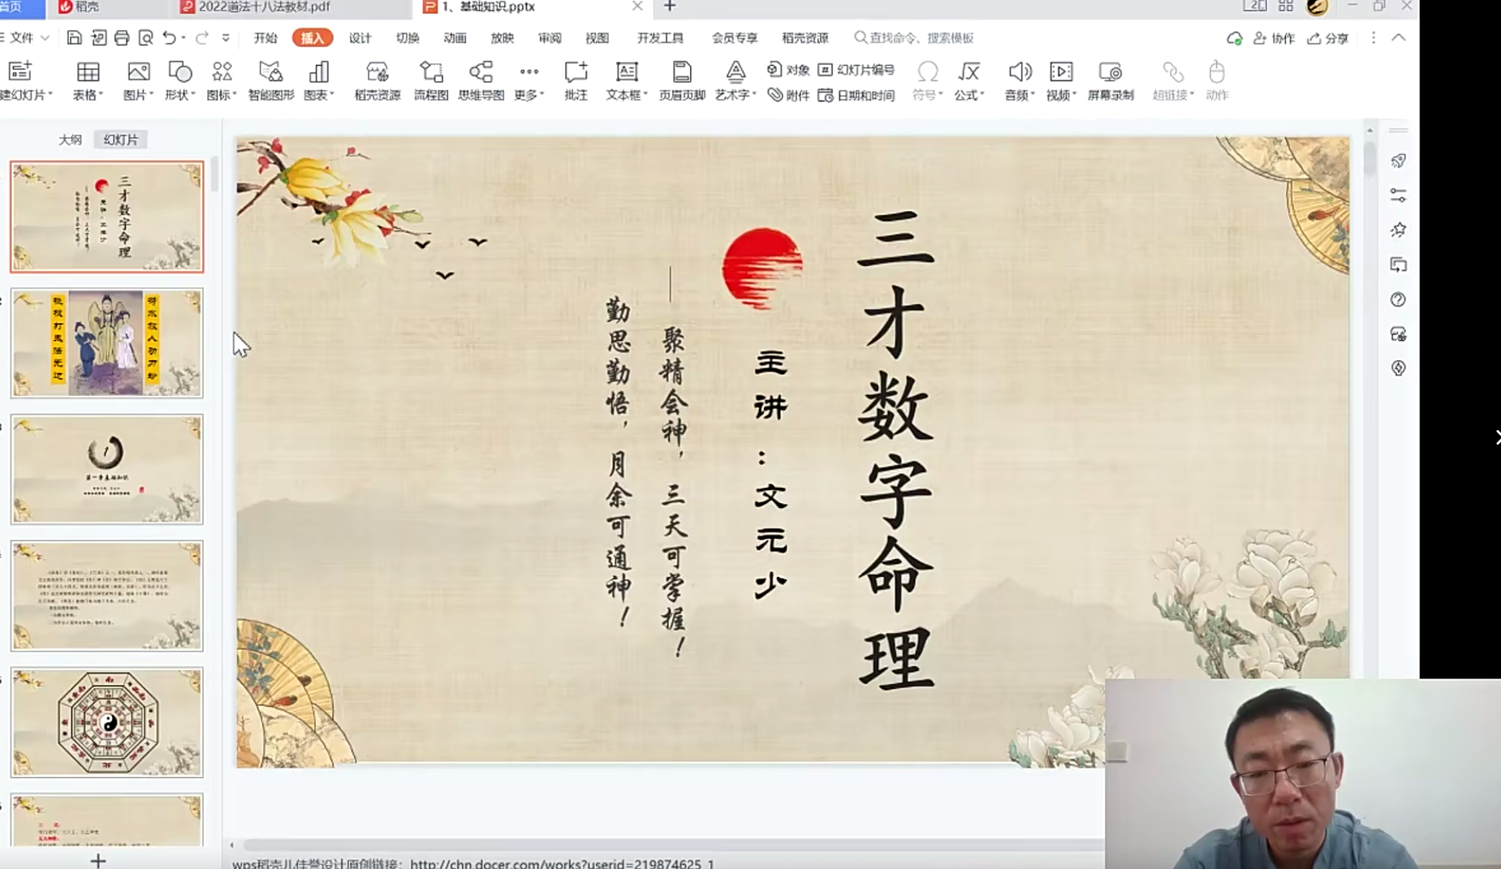Insert a 幻灯片编号 slide number
Screen dimensions: 1501x869
click(x=859, y=70)
